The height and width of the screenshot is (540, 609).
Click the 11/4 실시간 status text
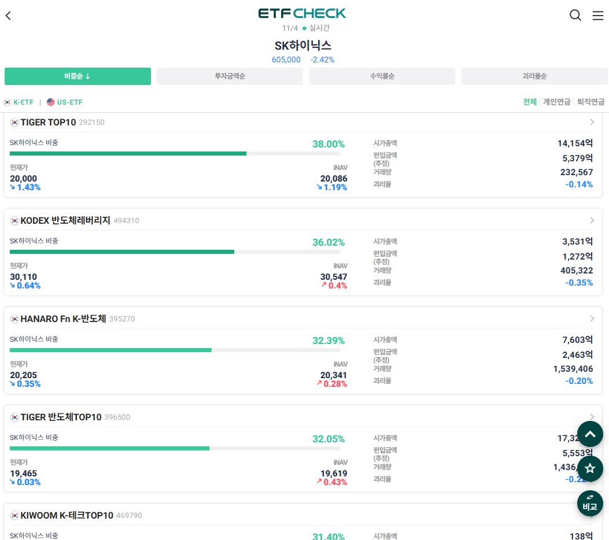(306, 28)
